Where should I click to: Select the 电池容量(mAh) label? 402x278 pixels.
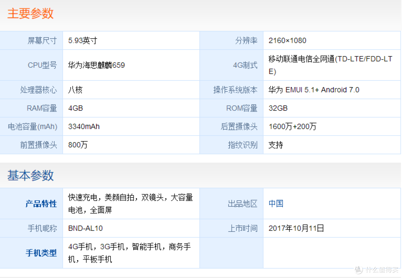(32, 127)
